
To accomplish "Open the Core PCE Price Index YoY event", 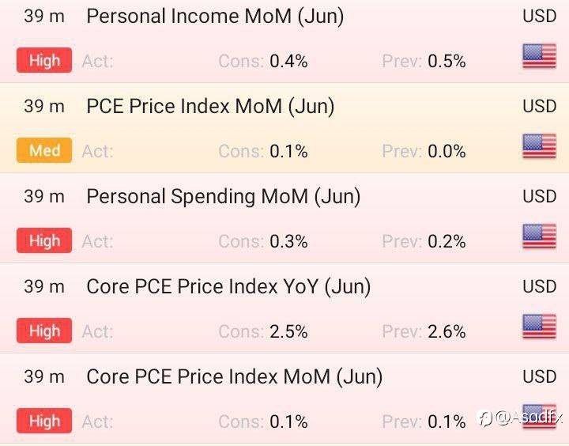I will click(228, 287).
